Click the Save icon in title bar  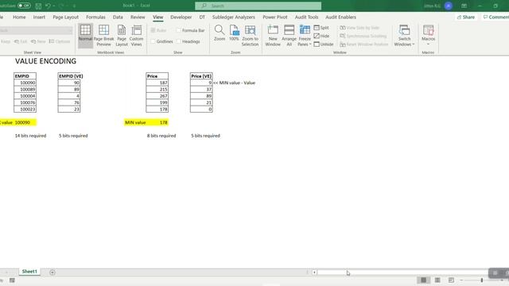click(38, 6)
